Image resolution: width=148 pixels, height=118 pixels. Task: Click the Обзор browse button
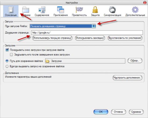pyautogui.click(x=135, y=61)
